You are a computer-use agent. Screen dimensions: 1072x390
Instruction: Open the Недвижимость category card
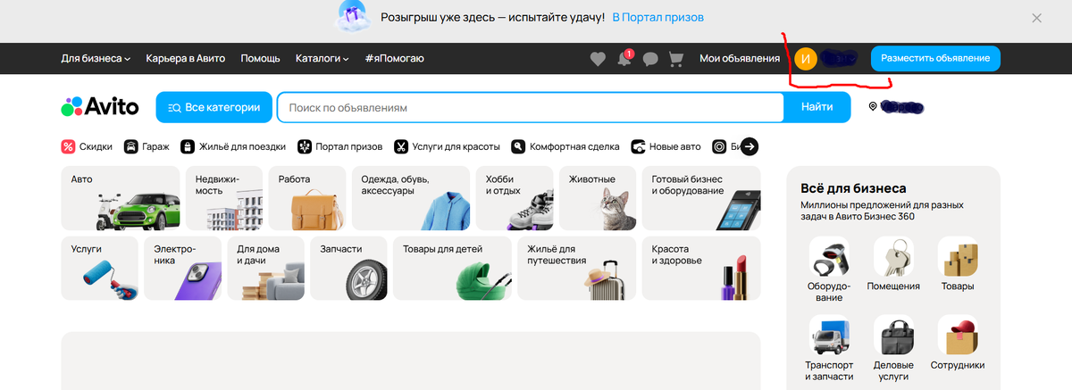coord(224,198)
